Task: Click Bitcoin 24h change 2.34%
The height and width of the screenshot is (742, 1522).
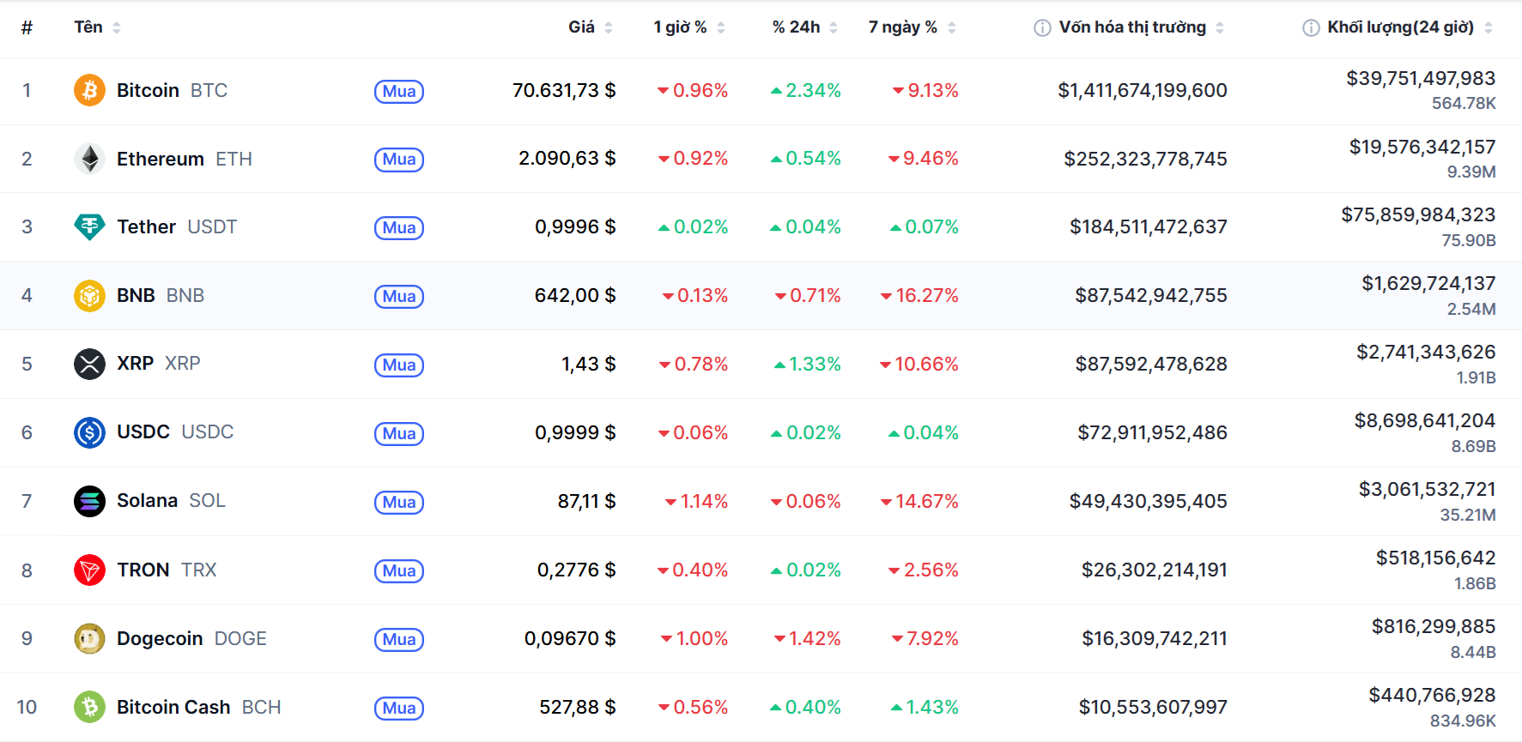Action: click(806, 90)
